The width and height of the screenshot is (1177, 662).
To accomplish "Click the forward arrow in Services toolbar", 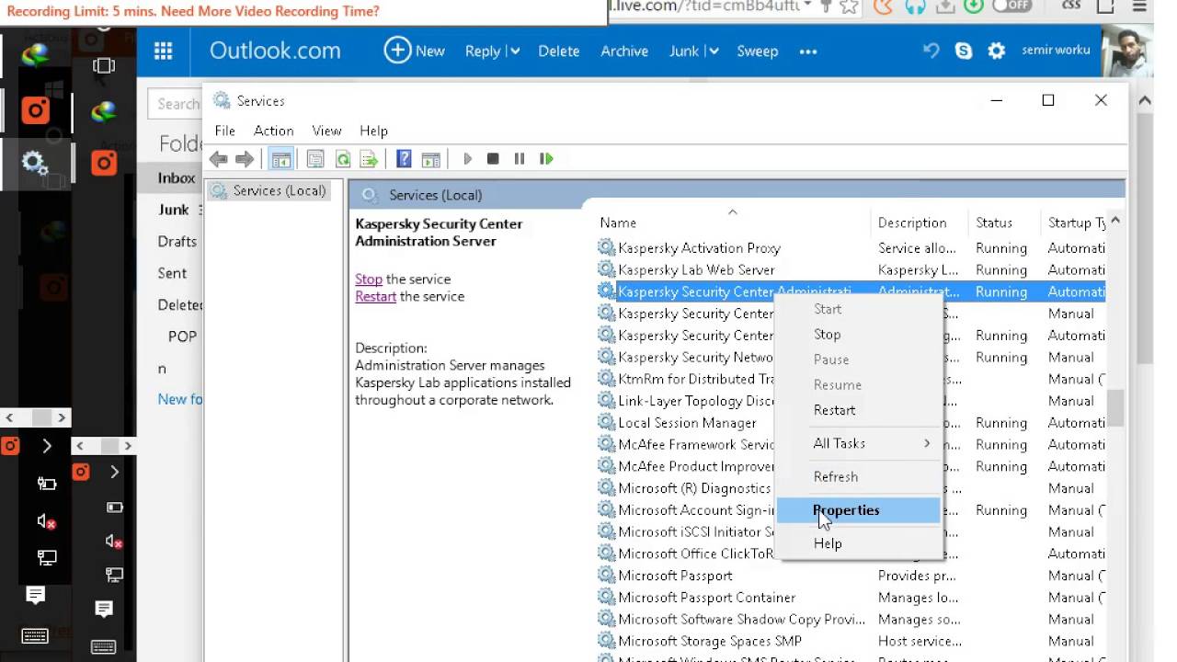I will pos(245,159).
